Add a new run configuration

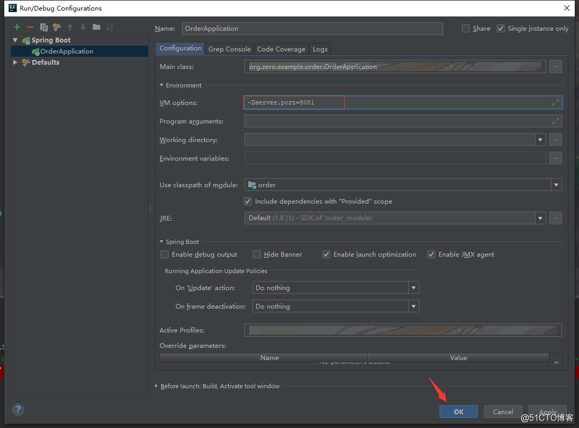[x=16, y=27]
